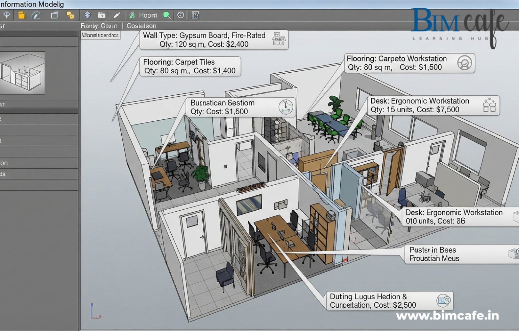Click the blue upload arrow icon
The image size is (519, 331).
point(88,15)
